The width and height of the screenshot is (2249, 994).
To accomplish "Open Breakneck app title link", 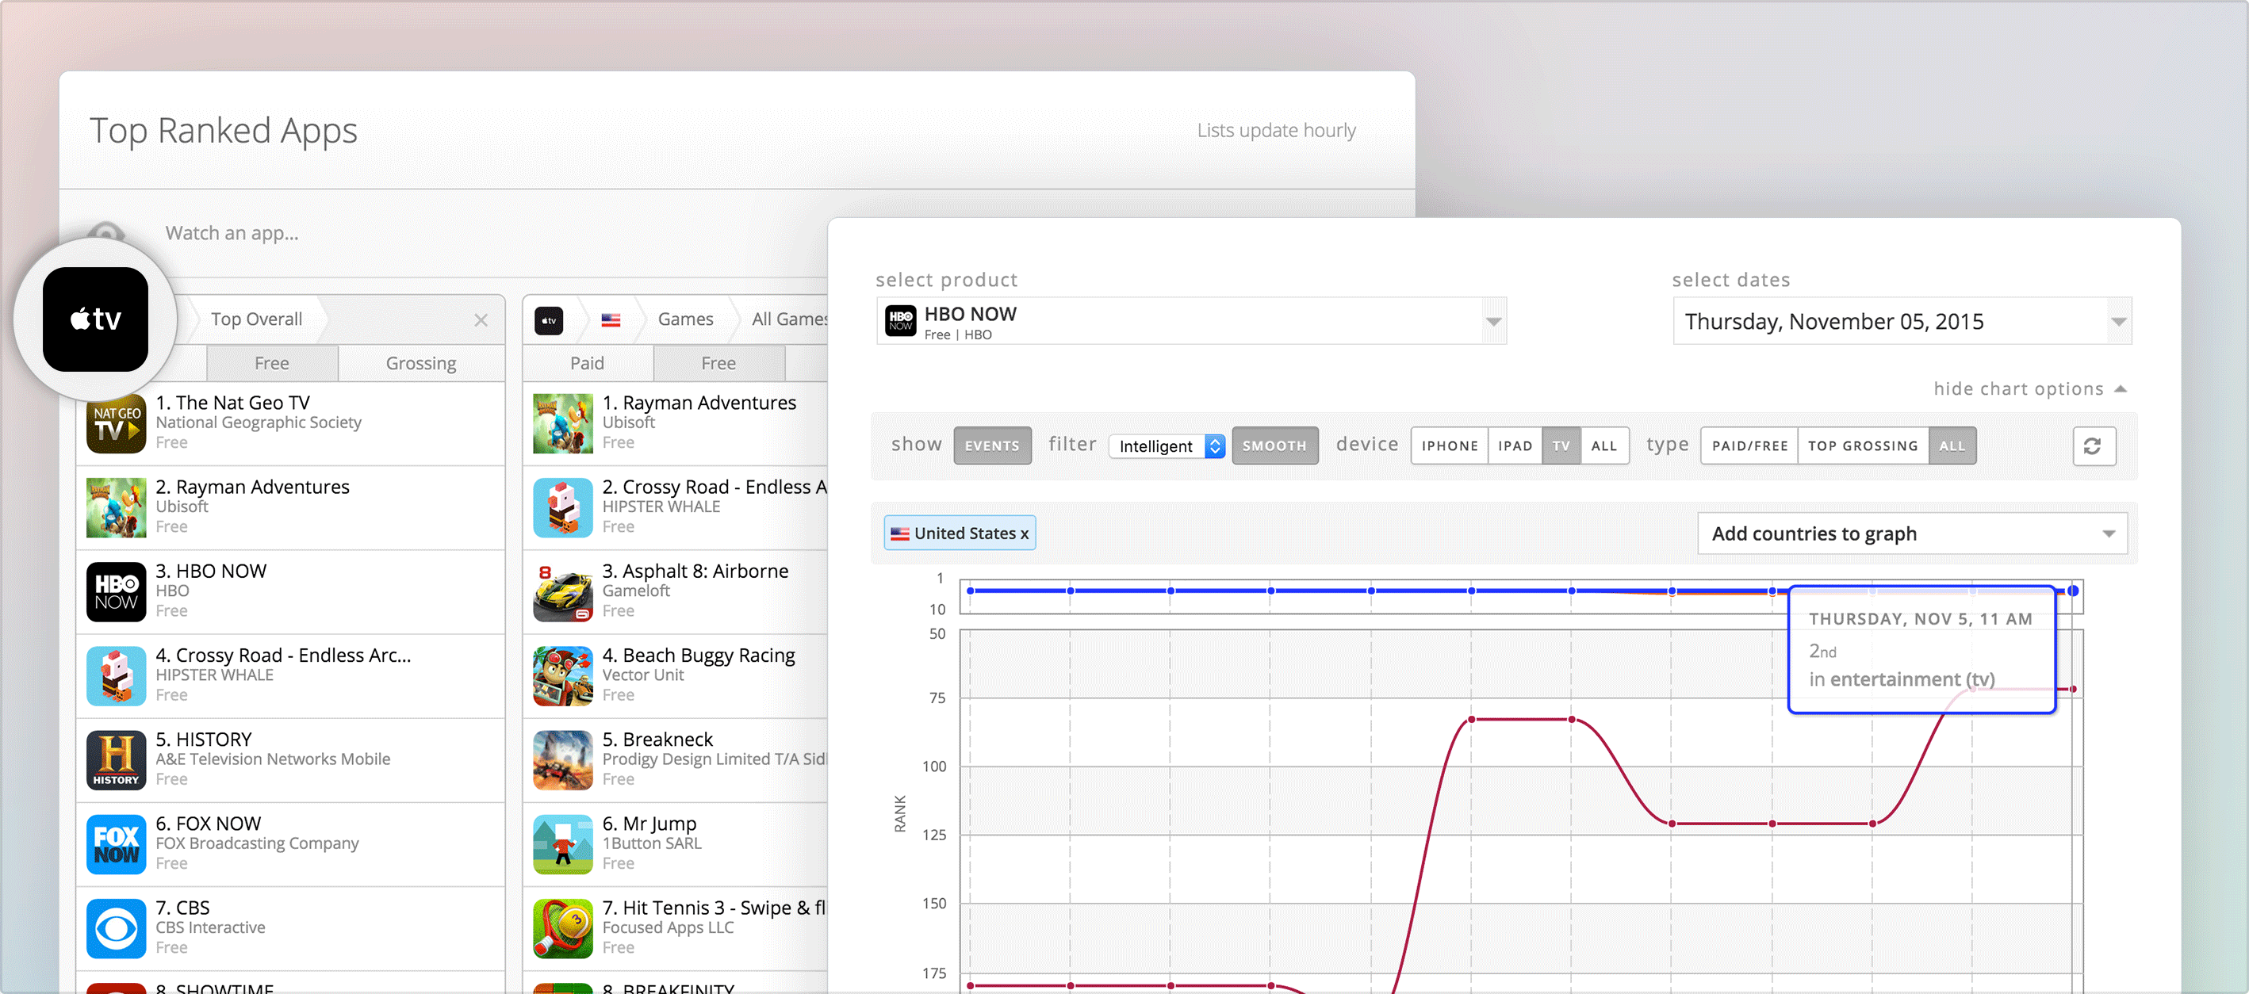I will click(x=657, y=740).
